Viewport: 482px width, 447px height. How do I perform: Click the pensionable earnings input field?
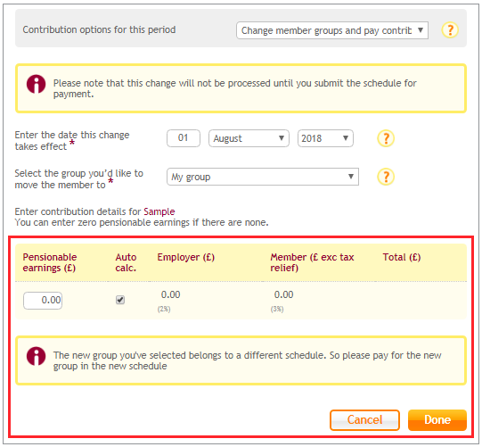coord(43,301)
